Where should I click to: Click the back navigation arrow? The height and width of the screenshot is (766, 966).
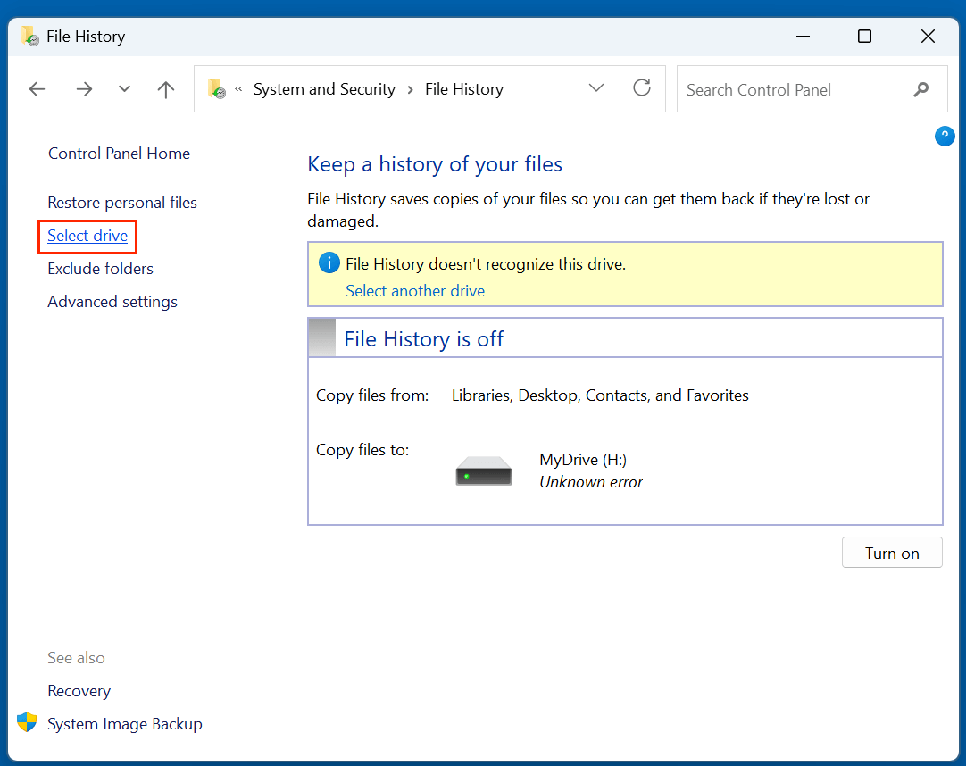pyautogui.click(x=37, y=88)
